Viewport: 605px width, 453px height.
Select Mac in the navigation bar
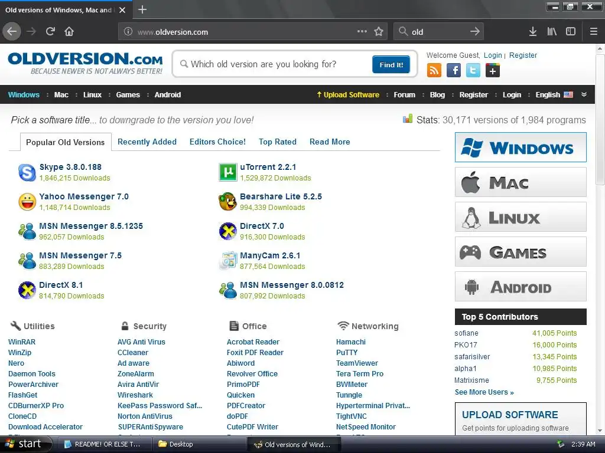(x=61, y=95)
